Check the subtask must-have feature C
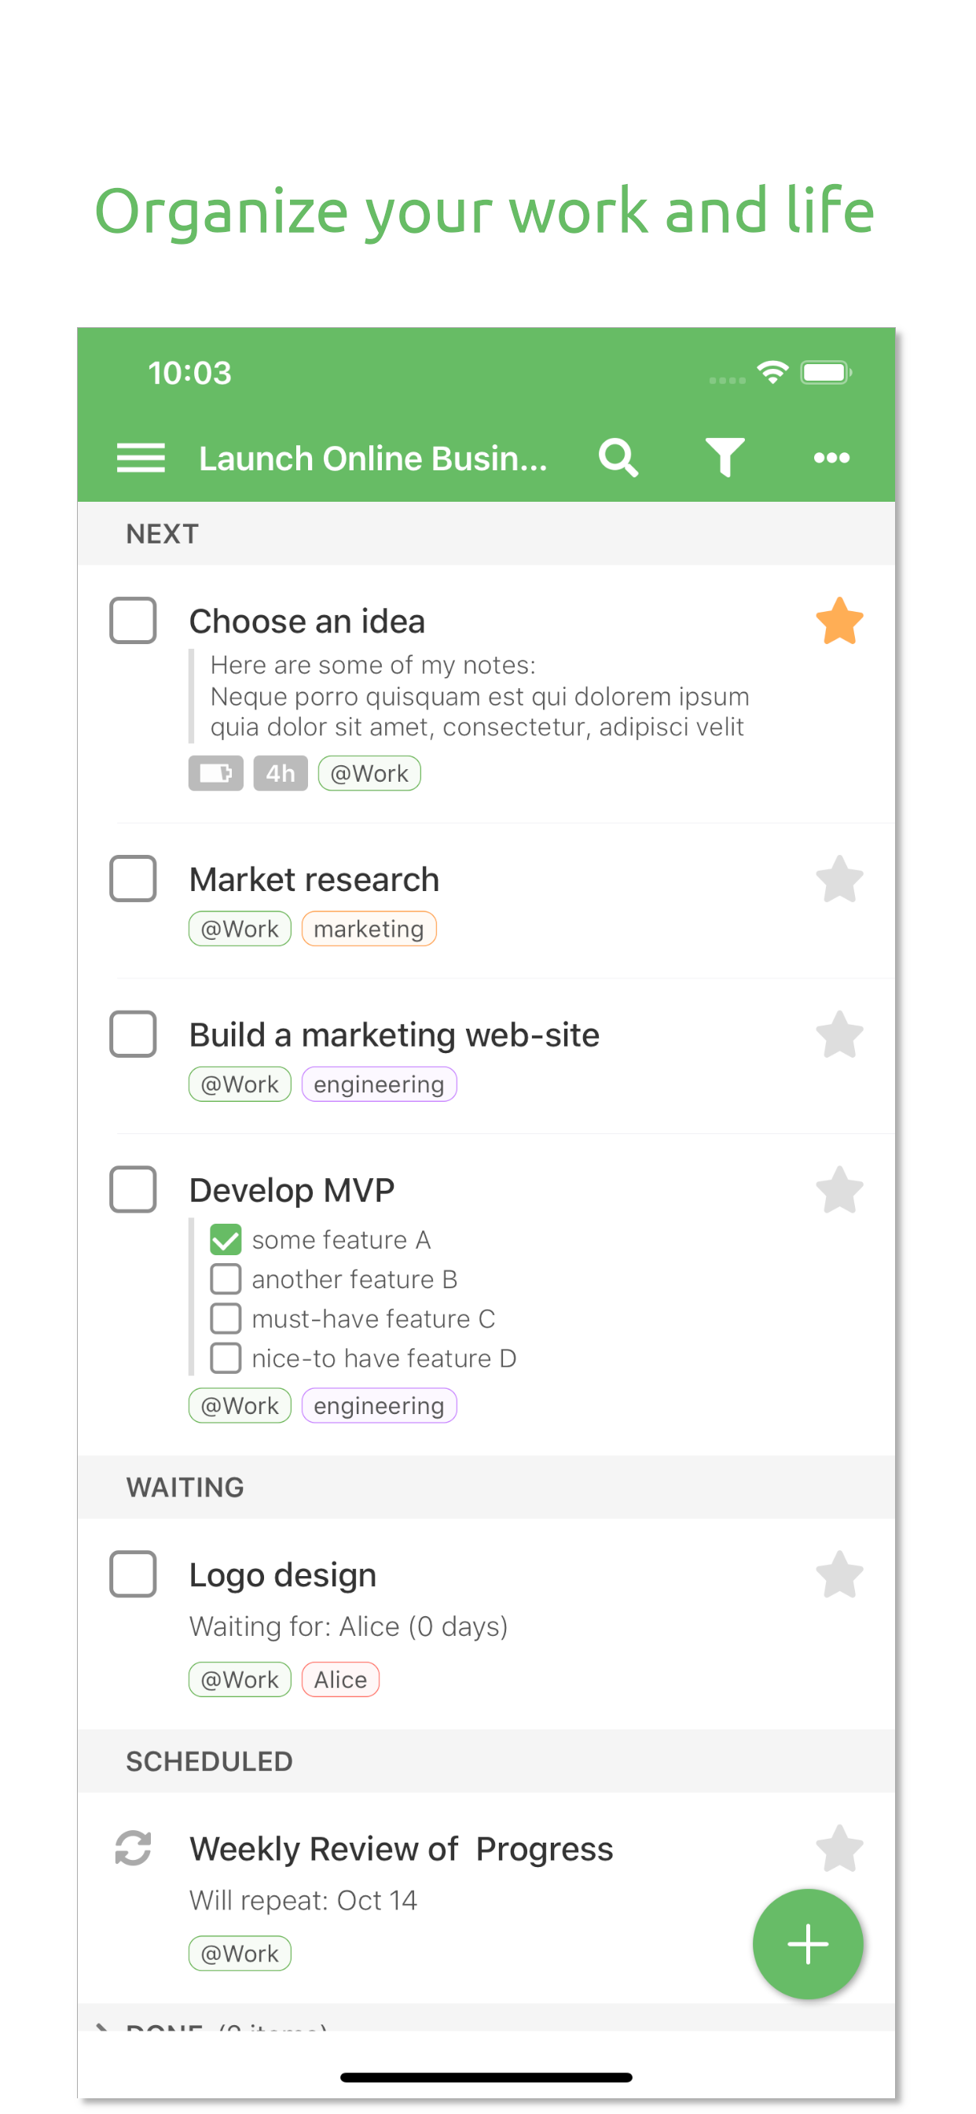 [225, 1318]
